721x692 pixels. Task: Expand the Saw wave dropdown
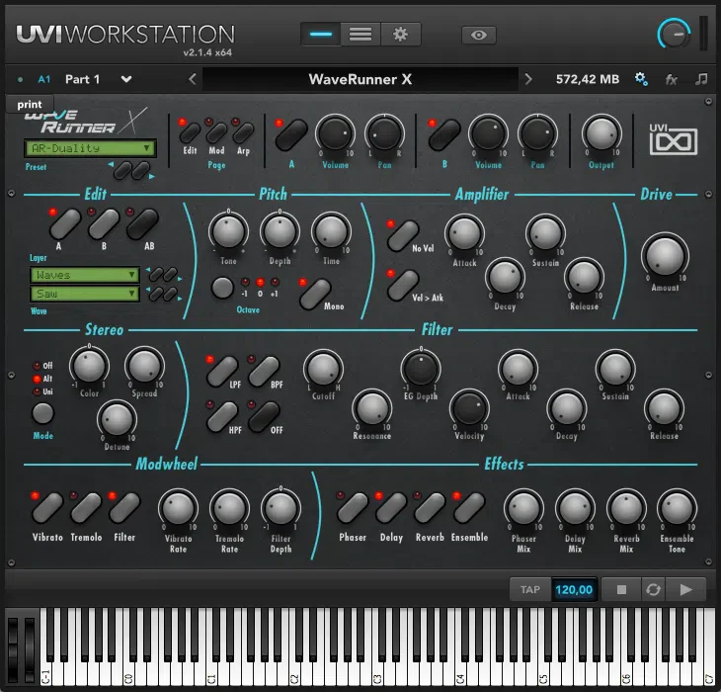85,294
